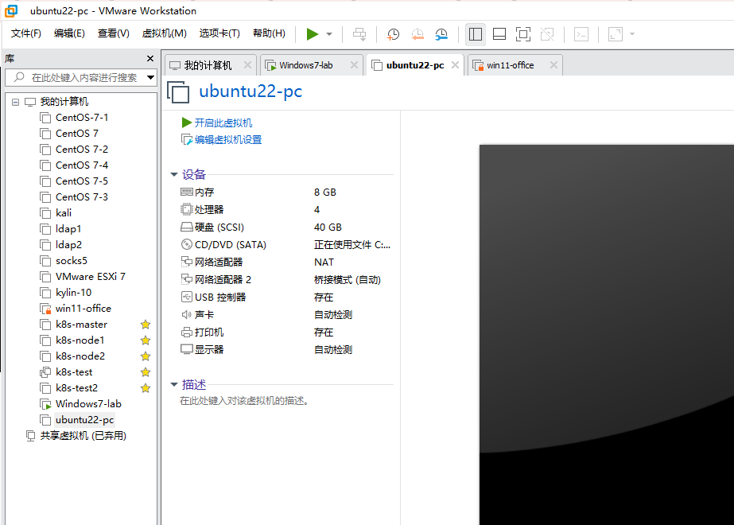Click the CD/DVD (SATA) device row
This screenshot has width=734, height=525.
point(286,244)
